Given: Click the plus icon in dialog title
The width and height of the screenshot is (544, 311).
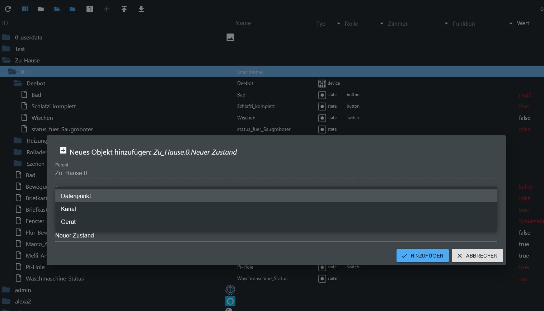Looking at the screenshot, I should tap(63, 150).
